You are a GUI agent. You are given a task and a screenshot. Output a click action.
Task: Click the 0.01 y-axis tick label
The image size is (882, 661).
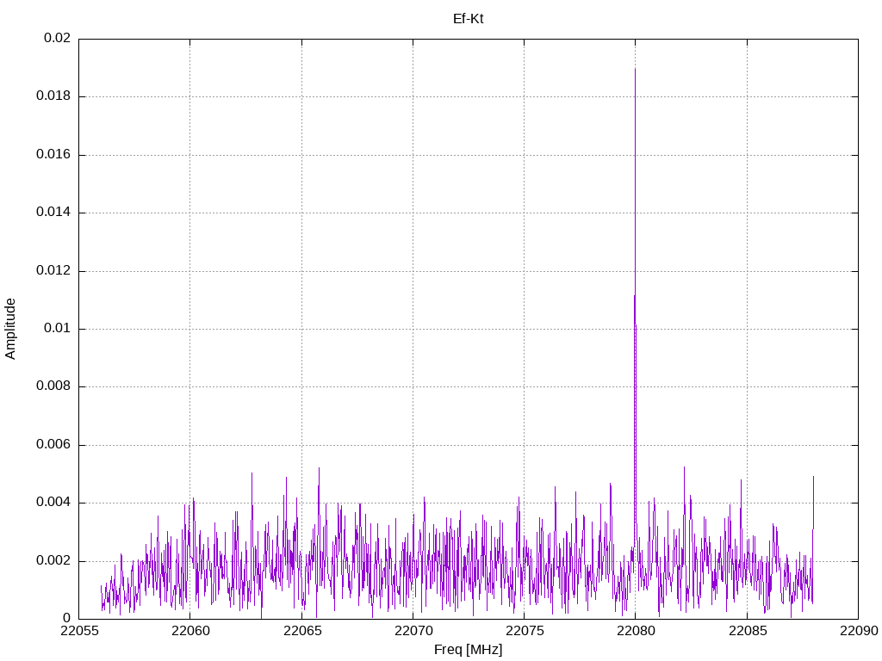tap(57, 329)
